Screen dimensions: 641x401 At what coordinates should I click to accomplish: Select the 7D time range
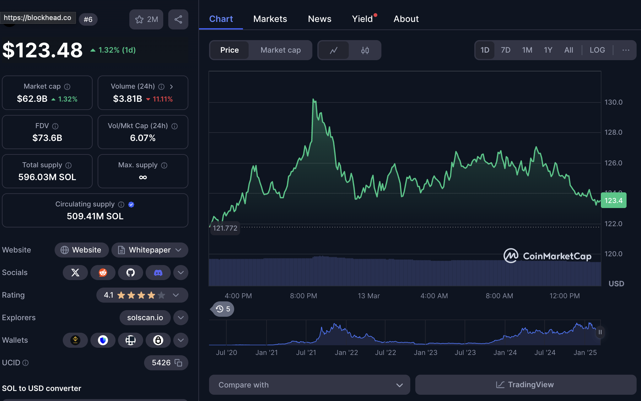505,50
